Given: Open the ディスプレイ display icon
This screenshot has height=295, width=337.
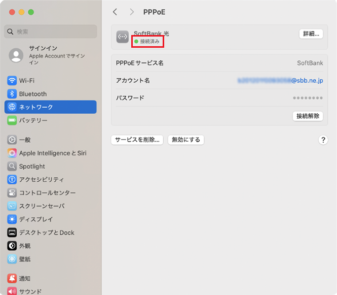Looking at the screenshot, I should click(x=12, y=219).
